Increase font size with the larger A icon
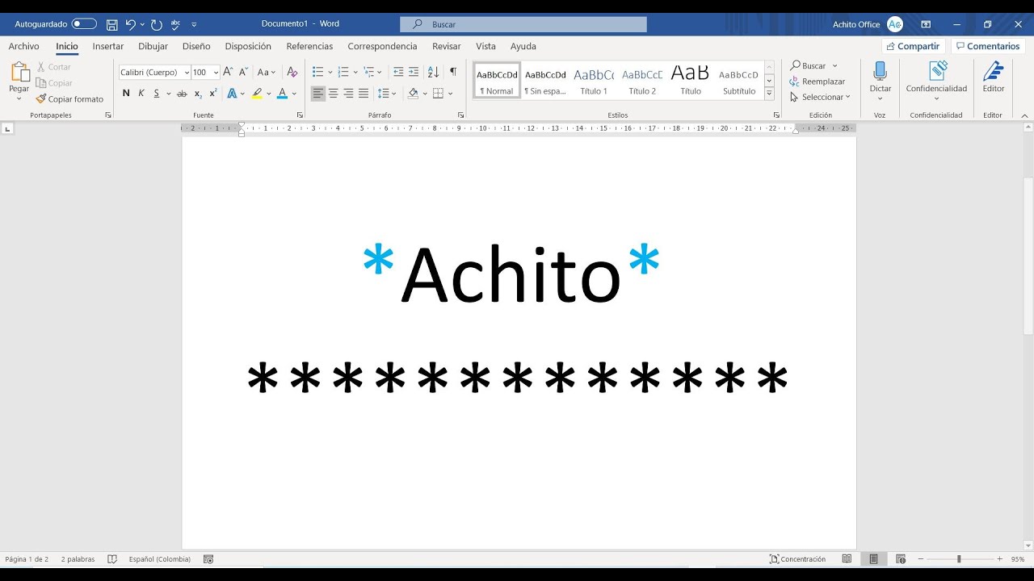1034x581 pixels. click(x=228, y=72)
